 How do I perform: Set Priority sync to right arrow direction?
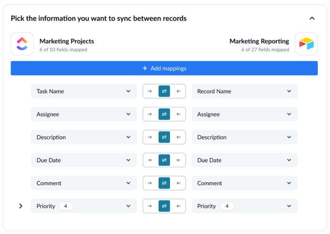(150, 206)
